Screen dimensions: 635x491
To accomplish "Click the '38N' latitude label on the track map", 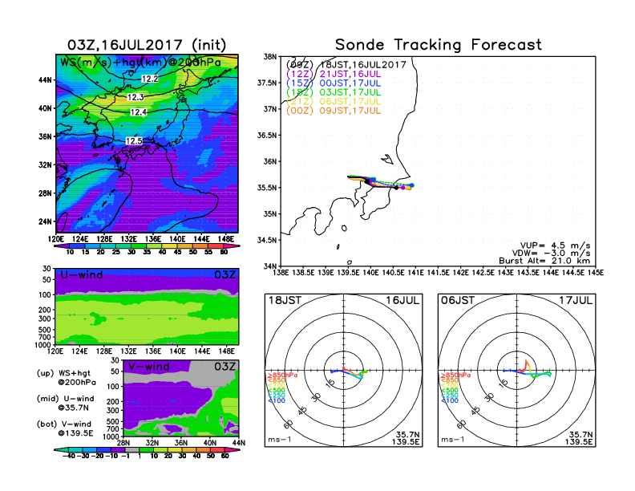I will [x=269, y=57].
